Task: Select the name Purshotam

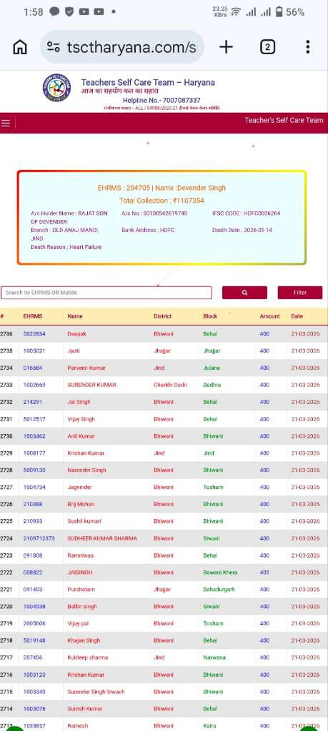Action: click(x=81, y=590)
